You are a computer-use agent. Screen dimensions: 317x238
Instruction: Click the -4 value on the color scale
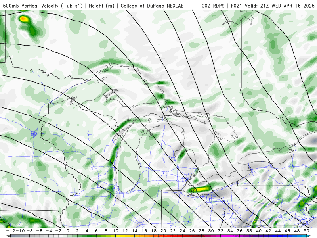click(49, 231)
